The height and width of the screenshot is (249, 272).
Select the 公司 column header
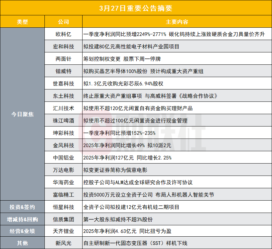tap(63, 22)
